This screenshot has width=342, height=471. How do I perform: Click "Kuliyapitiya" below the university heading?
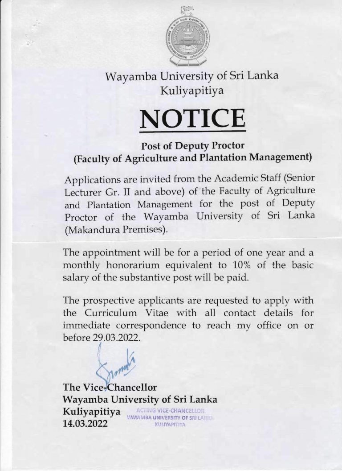192,91
